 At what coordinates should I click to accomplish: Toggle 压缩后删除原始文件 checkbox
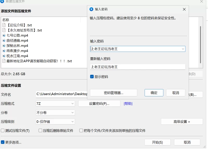pos(40,131)
